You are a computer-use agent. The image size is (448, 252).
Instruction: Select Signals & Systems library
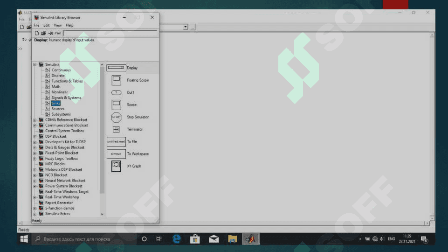(x=66, y=98)
